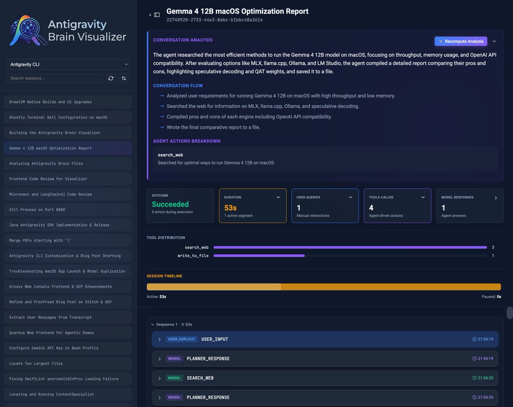Screen dimensions: 513x407
Task: Click the clock icon on the SEARCH_WEB row
Action: point(475,378)
